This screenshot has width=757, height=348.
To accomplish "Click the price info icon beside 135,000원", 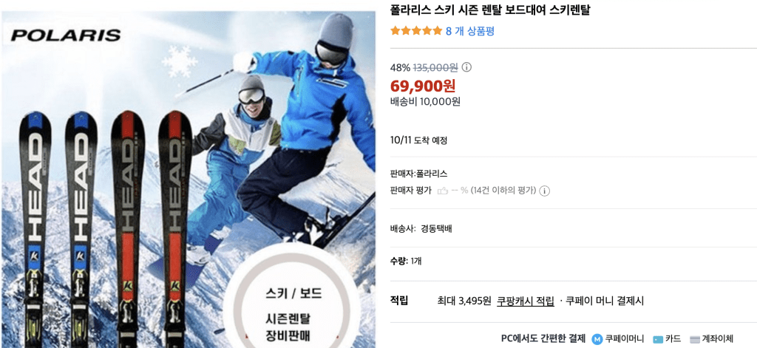I will coord(467,67).
